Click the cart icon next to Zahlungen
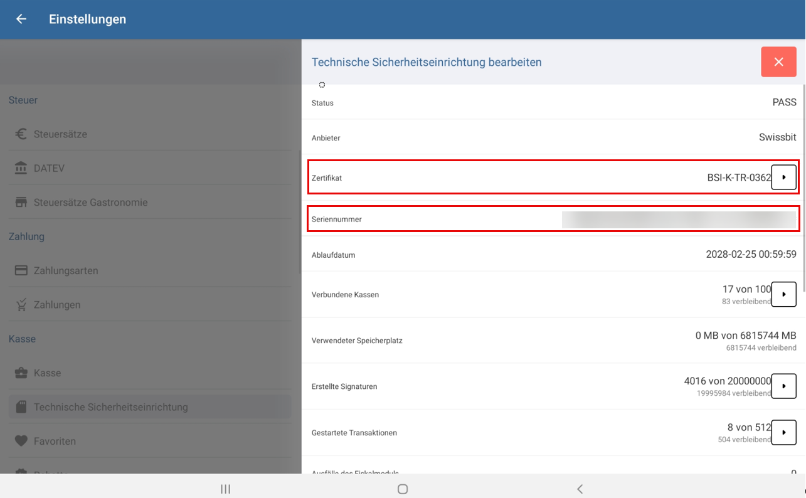The height and width of the screenshot is (498, 806). 21,305
